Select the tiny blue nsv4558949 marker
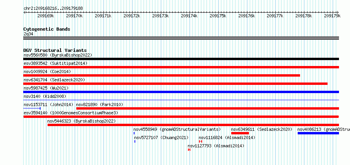The width and height of the screenshot is (350, 165). [134, 133]
